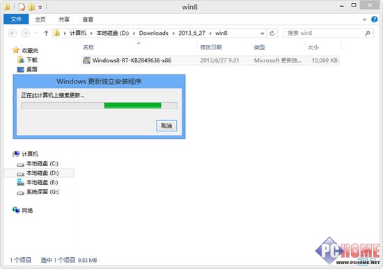Click 本地磁盘 (D:) in address breadcrumb
Image resolution: width=383 pixels, height=269 pixels.
(113, 33)
